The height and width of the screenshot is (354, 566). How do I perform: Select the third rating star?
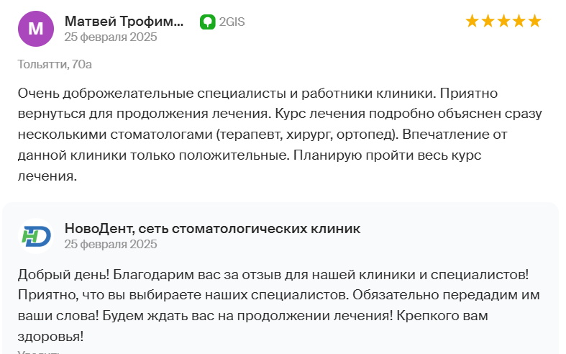(503, 21)
